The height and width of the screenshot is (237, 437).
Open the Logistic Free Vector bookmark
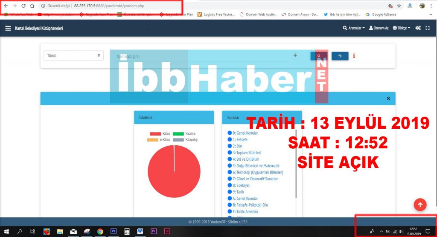(216, 14)
